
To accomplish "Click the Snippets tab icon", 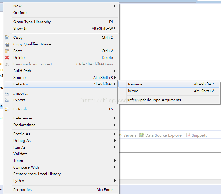I will pos(188,135).
